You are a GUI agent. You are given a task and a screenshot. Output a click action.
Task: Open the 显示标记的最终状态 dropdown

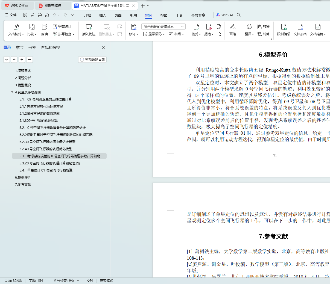pyautogui.click(x=163, y=26)
